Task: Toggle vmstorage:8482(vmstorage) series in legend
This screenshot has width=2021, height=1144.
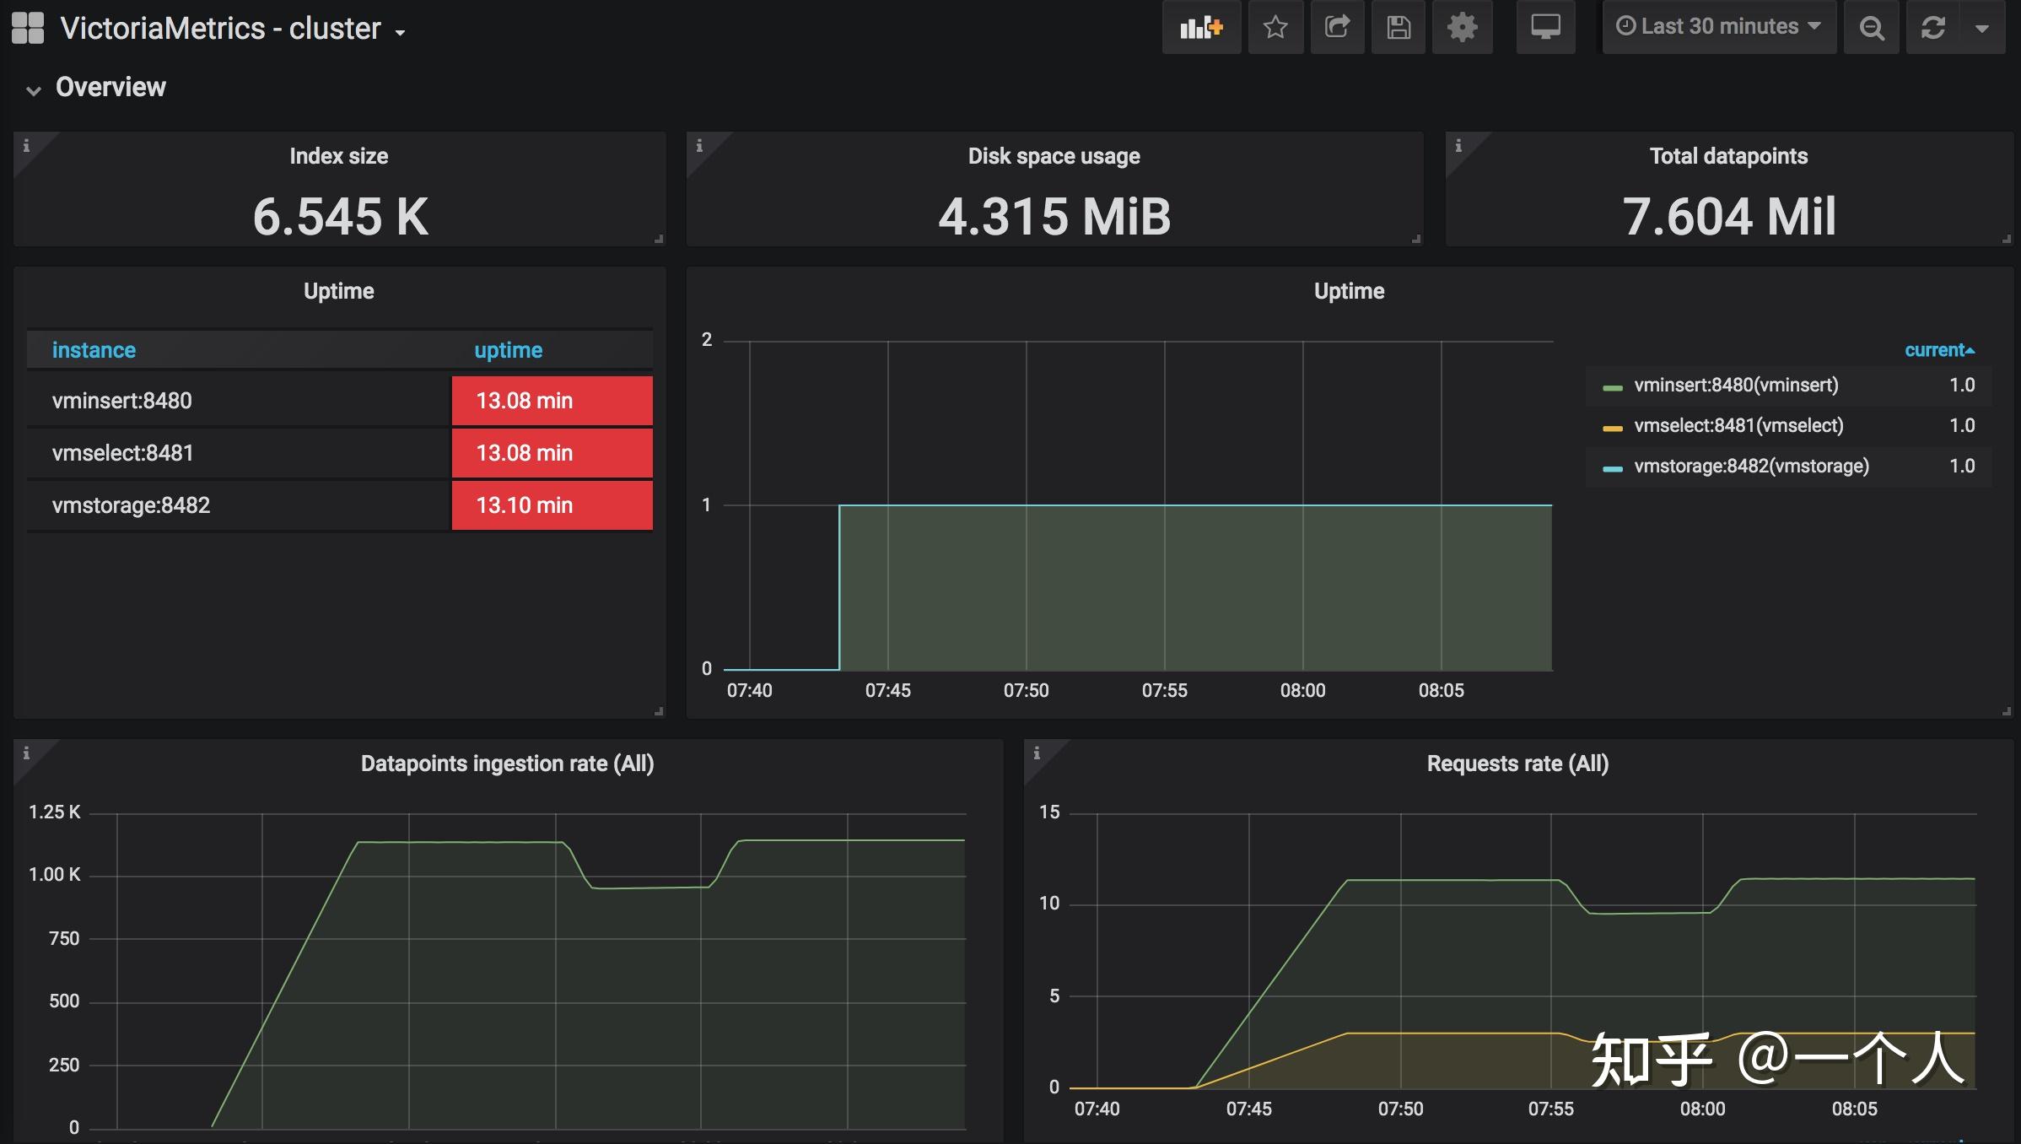Action: (1751, 467)
